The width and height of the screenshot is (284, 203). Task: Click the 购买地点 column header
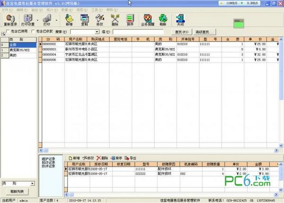(x=98, y=39)
